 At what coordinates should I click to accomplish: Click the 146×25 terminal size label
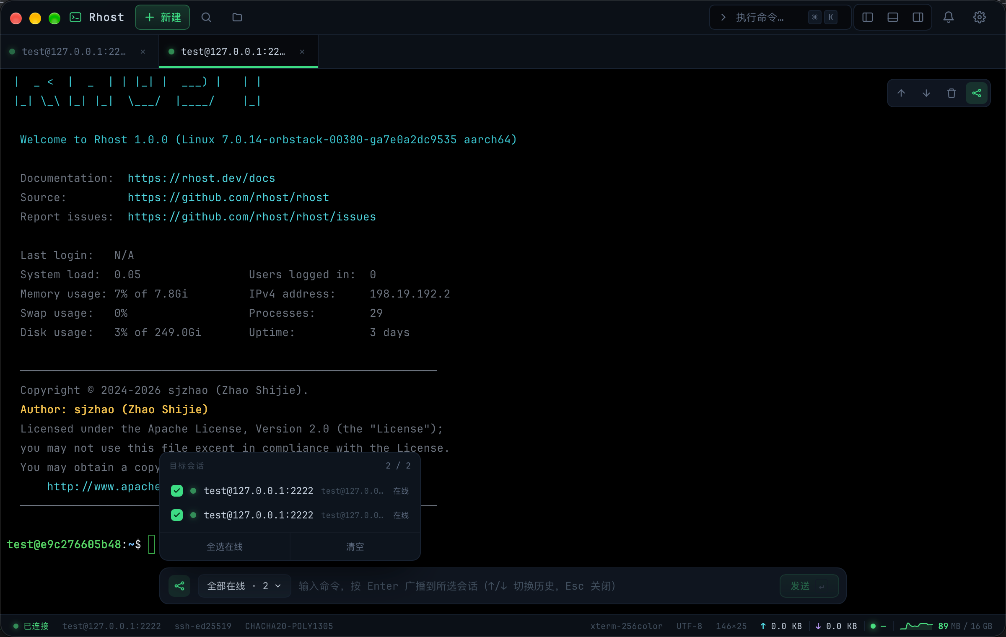coord(731,626)
